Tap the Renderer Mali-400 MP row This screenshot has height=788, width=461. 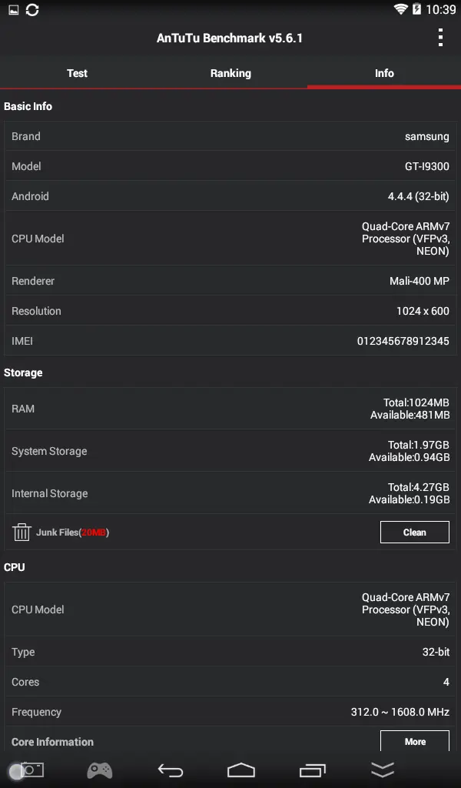point(230,281)
